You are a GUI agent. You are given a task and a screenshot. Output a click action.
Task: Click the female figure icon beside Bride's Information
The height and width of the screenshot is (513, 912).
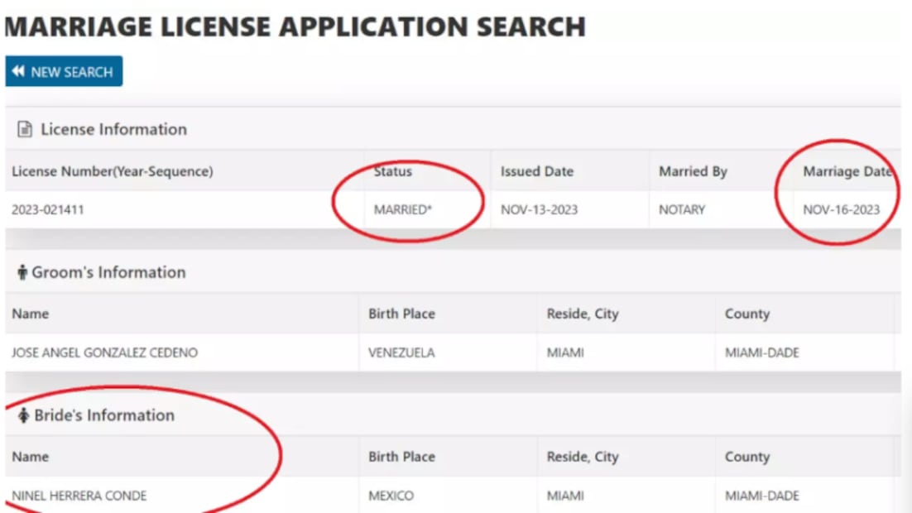(x=23, y=416)
